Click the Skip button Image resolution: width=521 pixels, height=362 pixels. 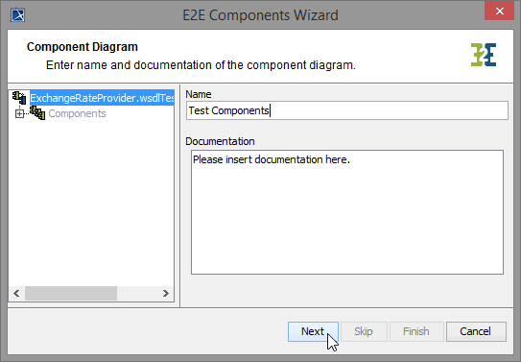click(364, 331)
